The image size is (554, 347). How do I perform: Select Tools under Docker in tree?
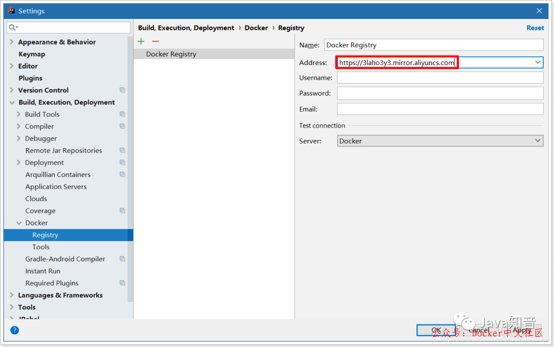point(41,247)
